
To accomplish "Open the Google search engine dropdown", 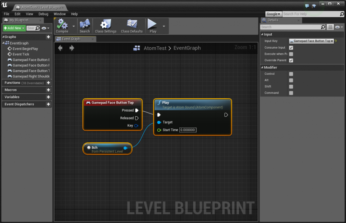I will 272,14.
